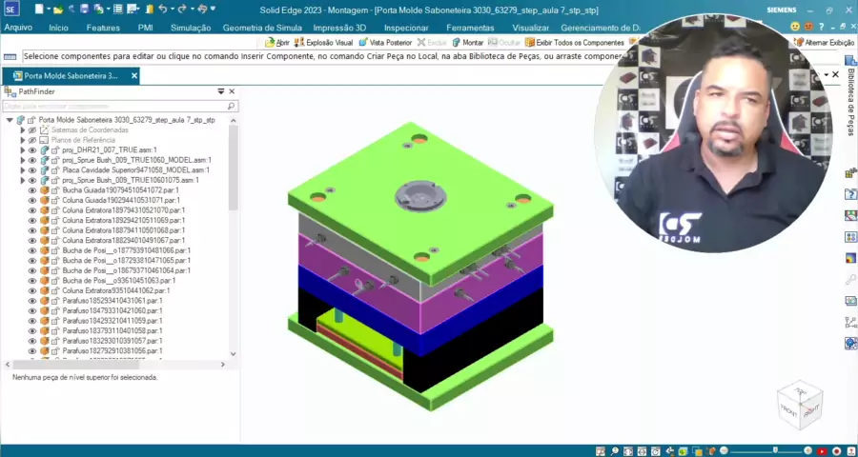Click the network tree icon on right dock
Viewport: 858px width, 457px height.
[851, 323]
